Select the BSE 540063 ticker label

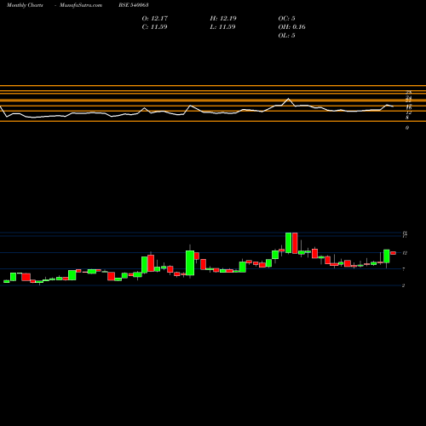tap(134, 5)
